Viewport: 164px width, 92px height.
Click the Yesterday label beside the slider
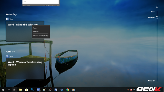coord(151,17)
